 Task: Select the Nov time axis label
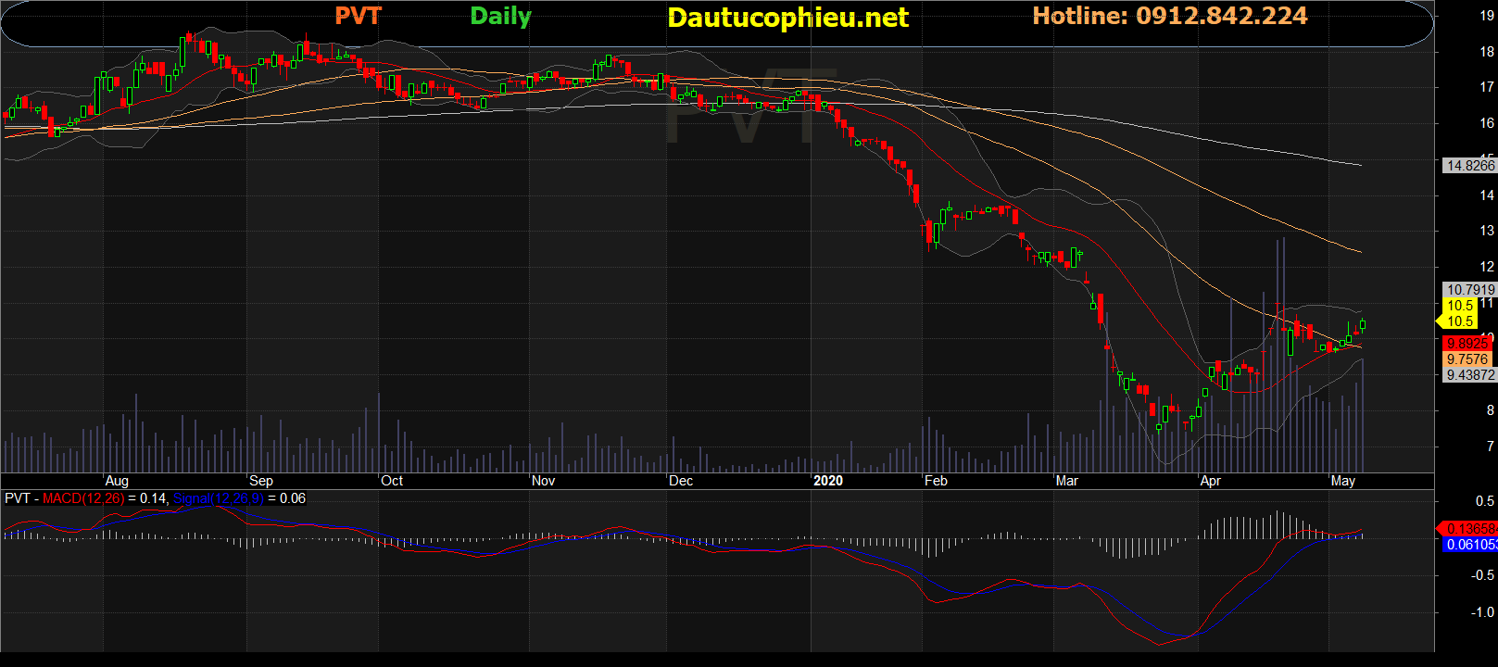tap(544, 481)
